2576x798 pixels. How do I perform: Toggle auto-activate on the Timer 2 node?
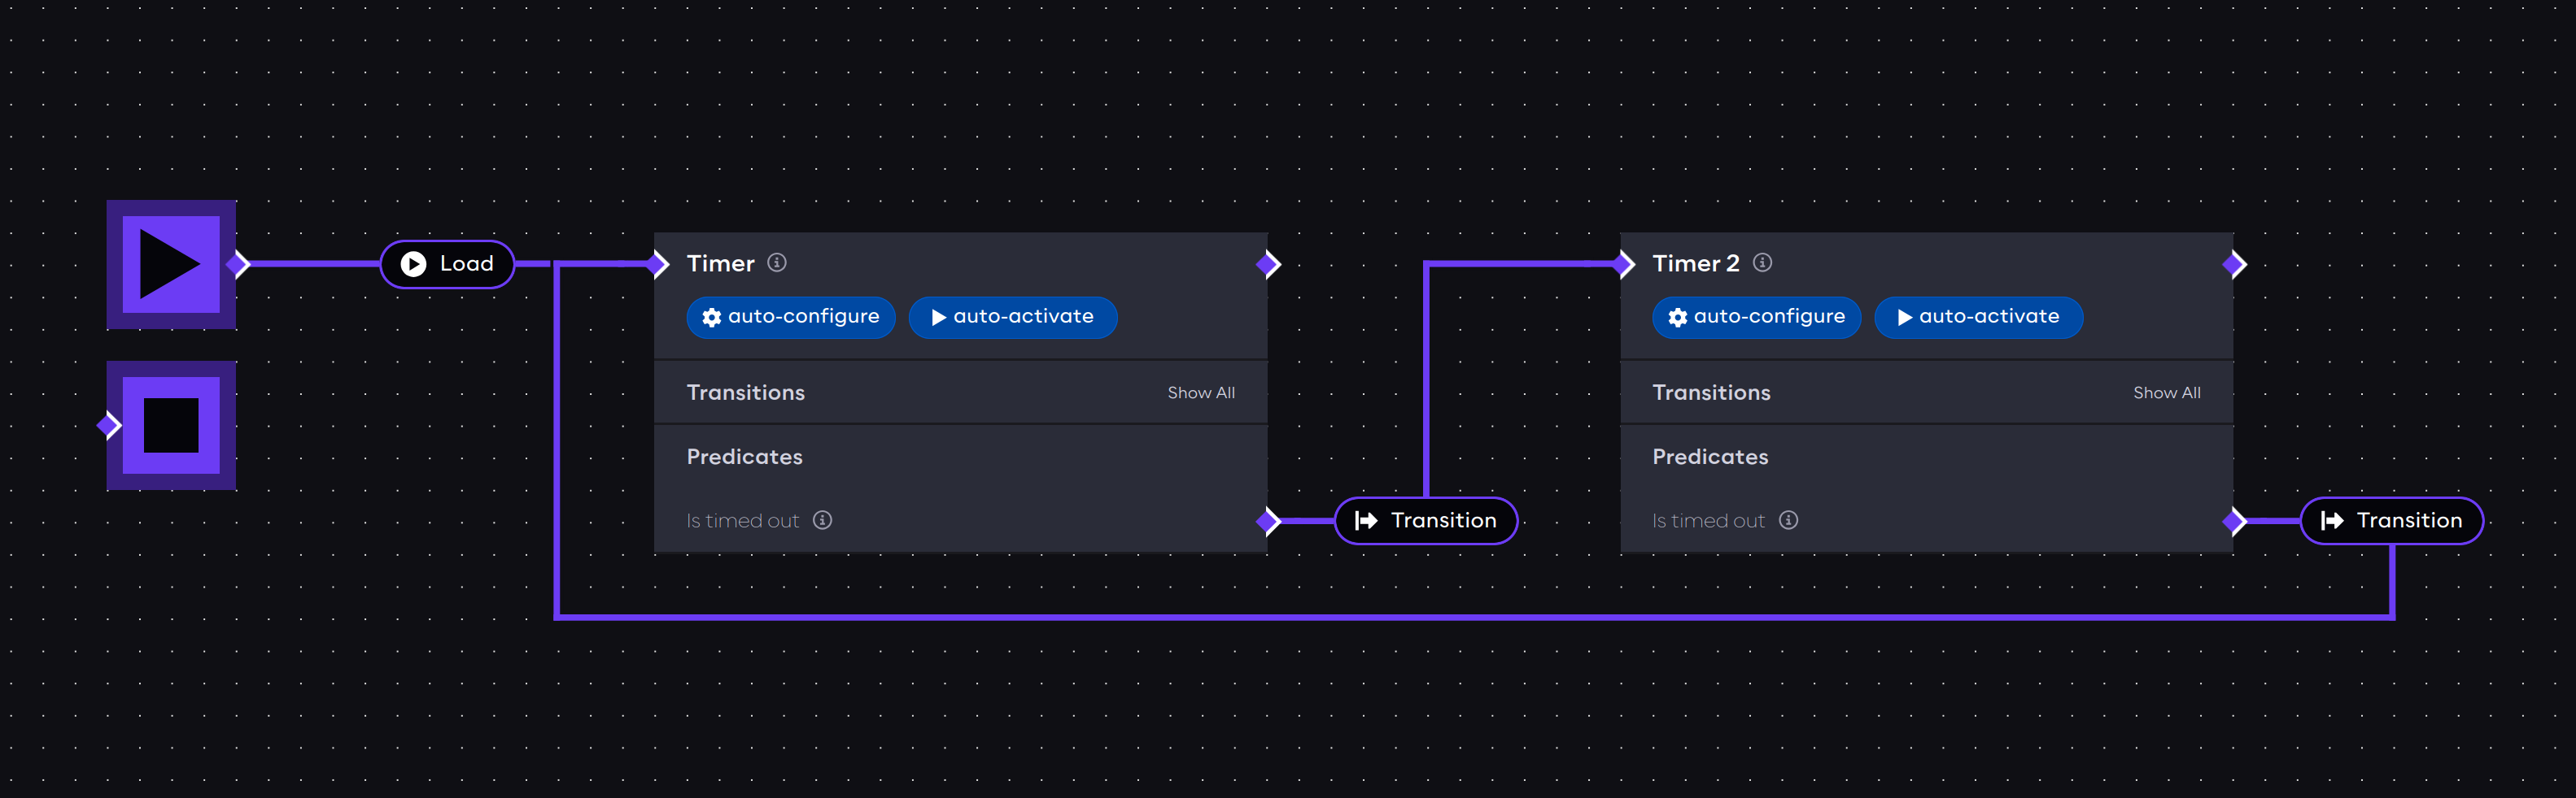point(1979,318)
